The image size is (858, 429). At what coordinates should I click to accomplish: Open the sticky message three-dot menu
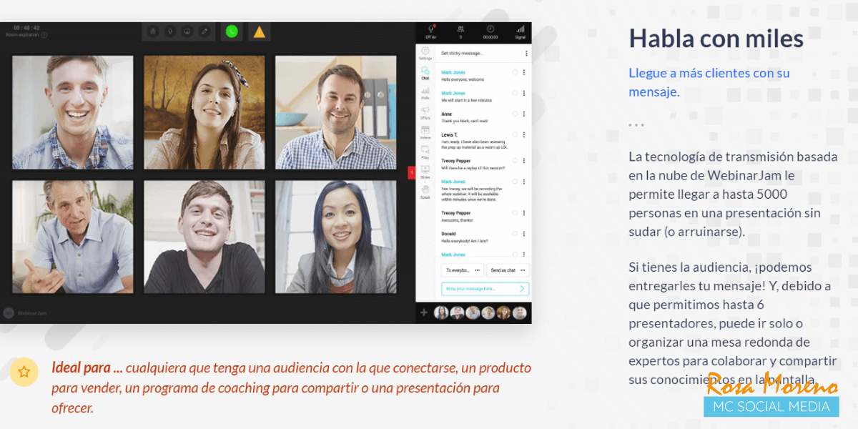[526, 54]
